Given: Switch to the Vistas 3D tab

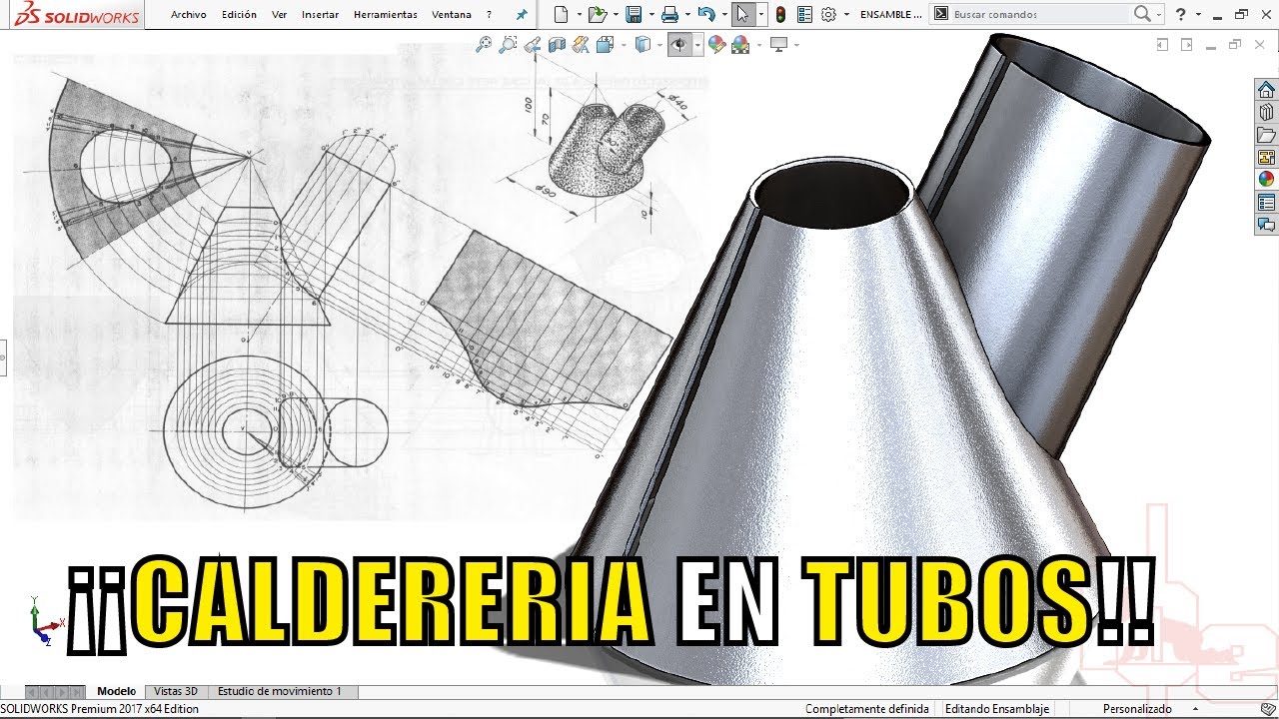Looking at the screenshot, I should (176, 691).
